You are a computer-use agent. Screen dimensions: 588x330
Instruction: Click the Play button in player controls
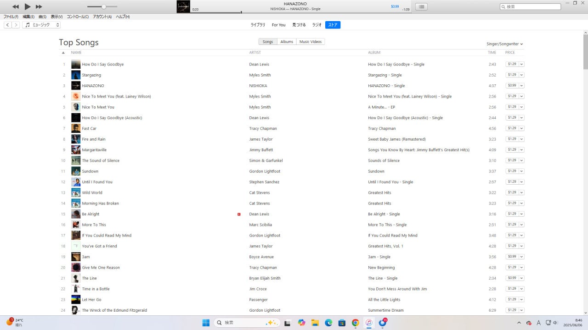pyautogui.click(x=27, y=6)
